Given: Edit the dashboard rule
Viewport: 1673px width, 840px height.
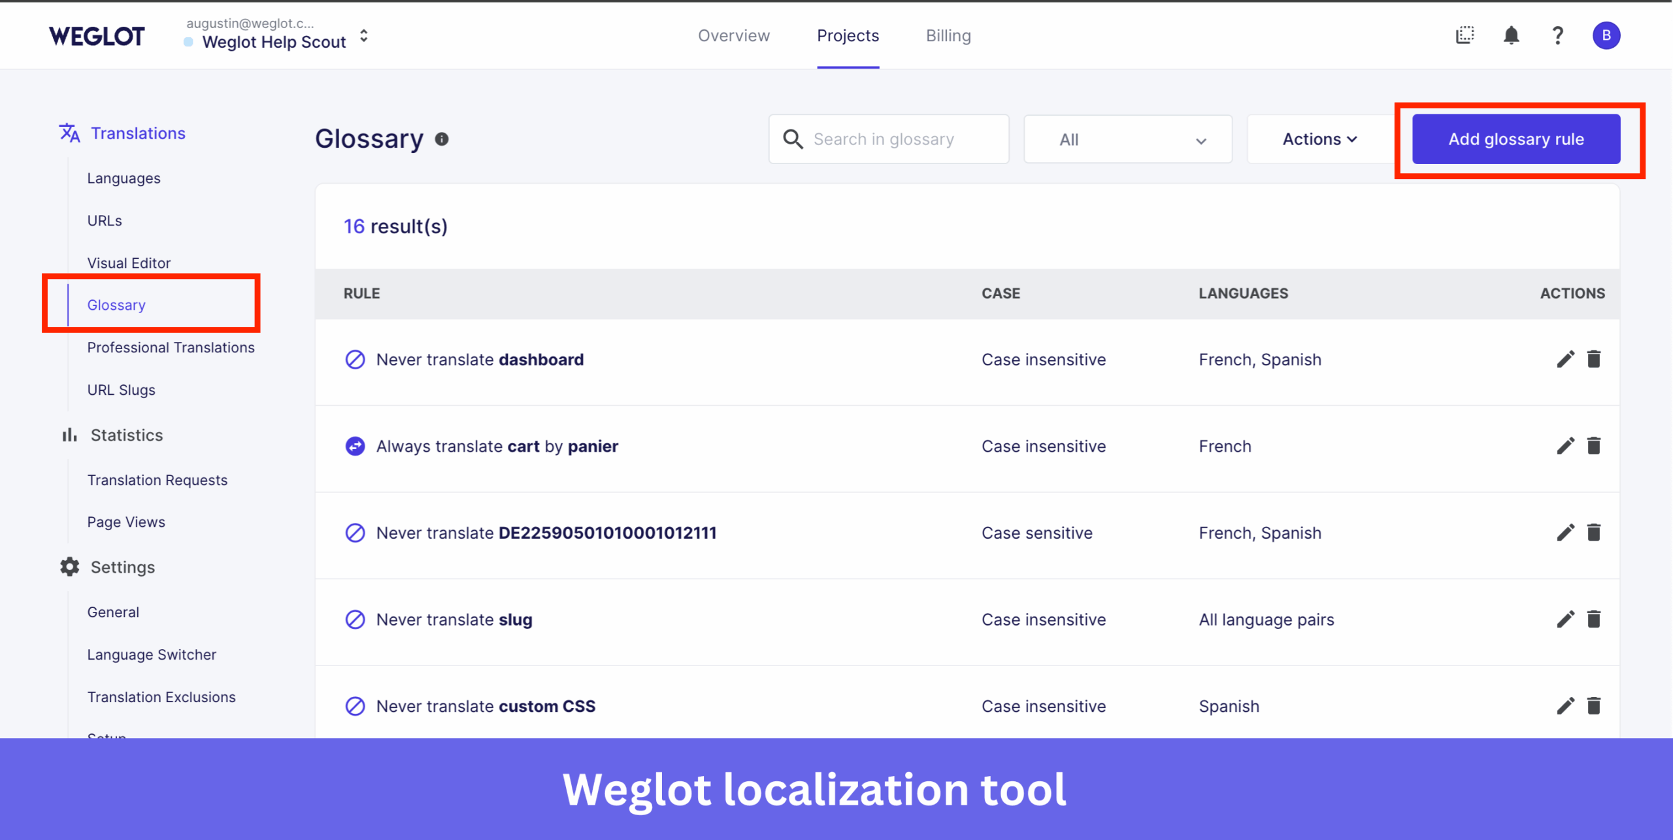Looking at the screenshot, I should (1565, 359).
